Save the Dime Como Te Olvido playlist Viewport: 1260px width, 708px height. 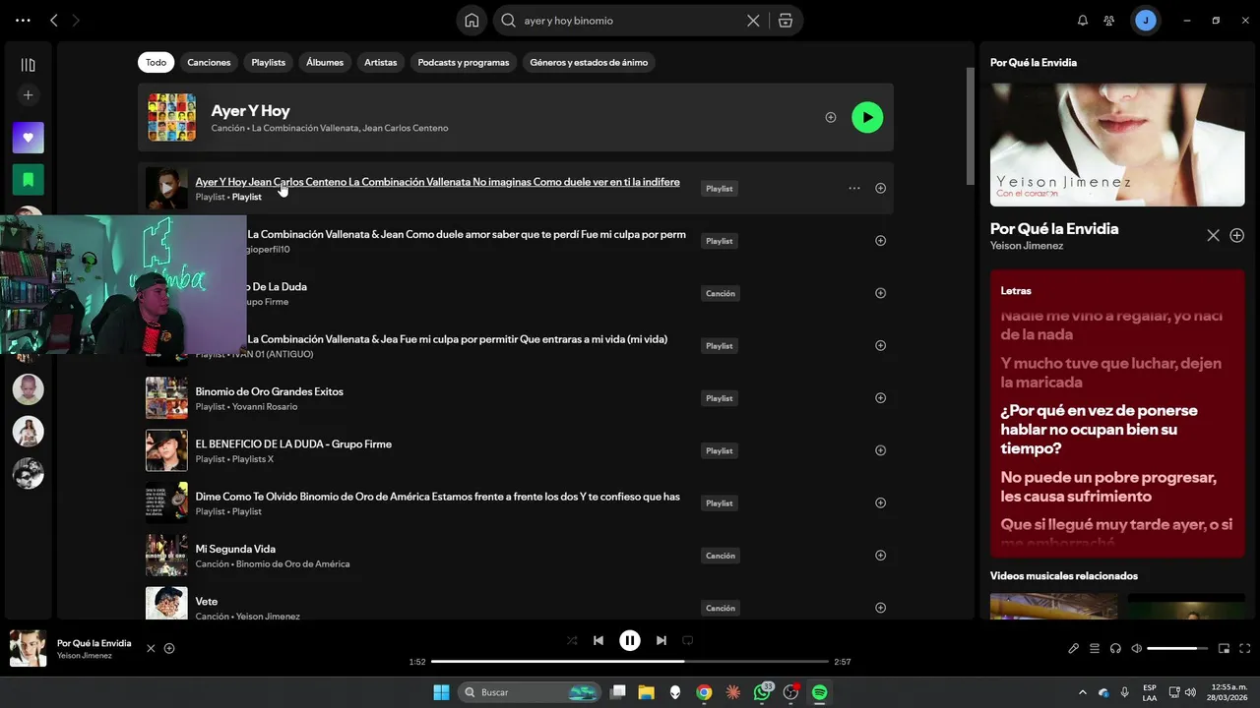coord(880,502)
